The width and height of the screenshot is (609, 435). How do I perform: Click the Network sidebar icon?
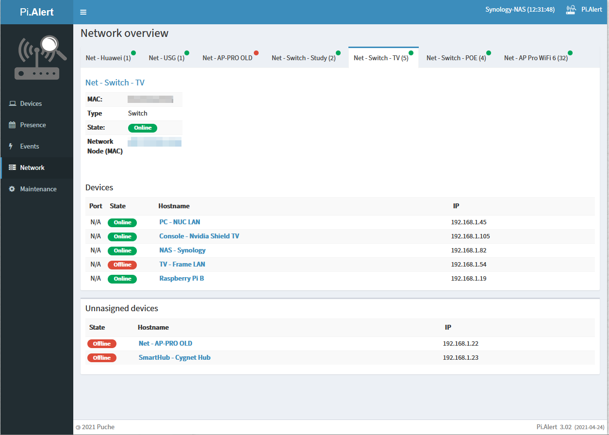13,167
